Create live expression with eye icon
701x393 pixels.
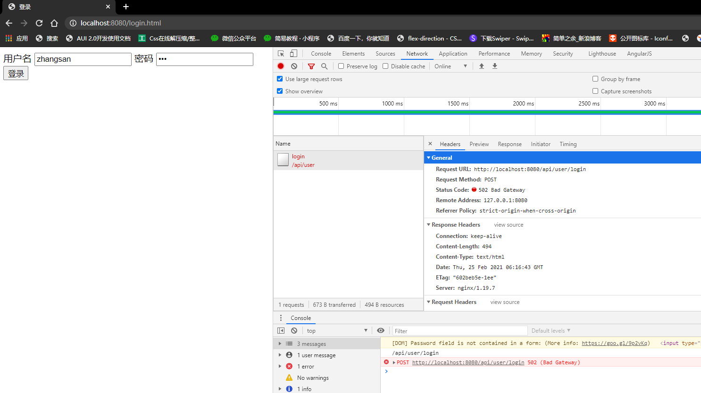381,330
